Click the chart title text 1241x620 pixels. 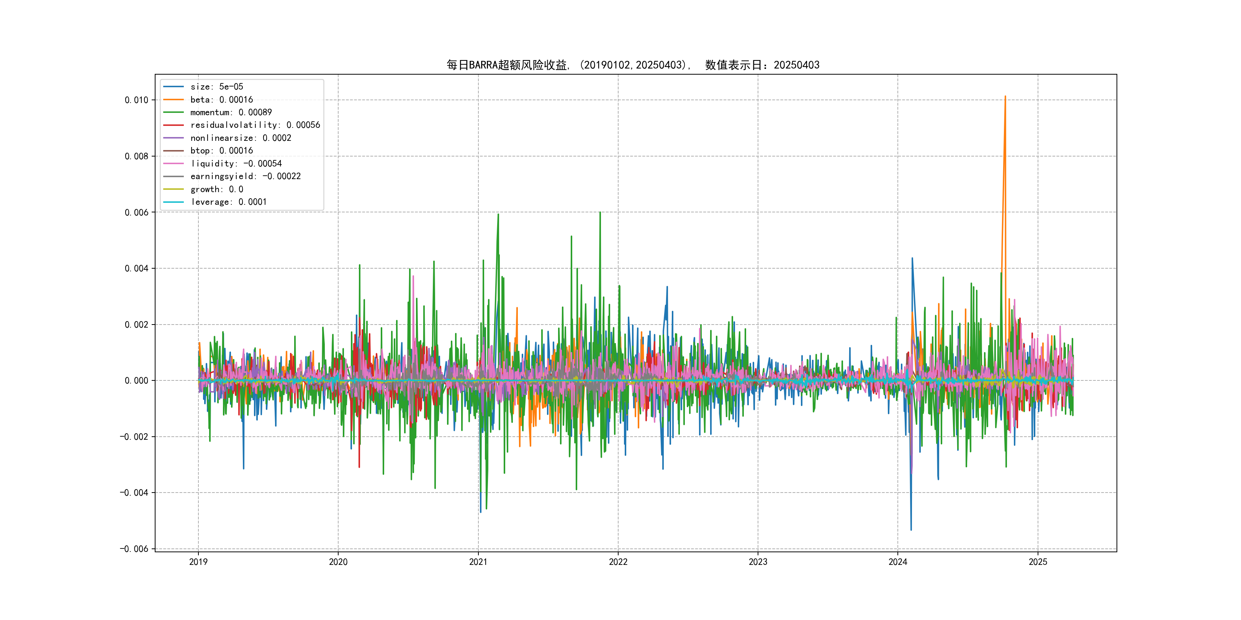point(632,65)
